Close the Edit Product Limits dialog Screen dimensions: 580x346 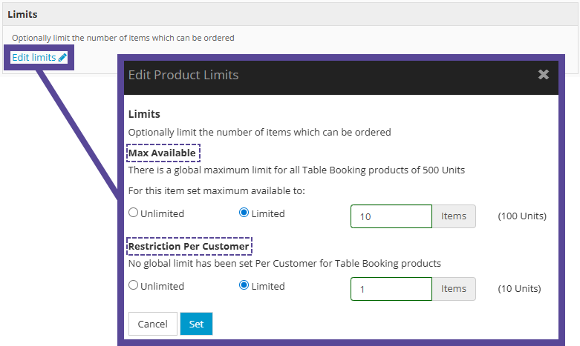tap(544, 75)
